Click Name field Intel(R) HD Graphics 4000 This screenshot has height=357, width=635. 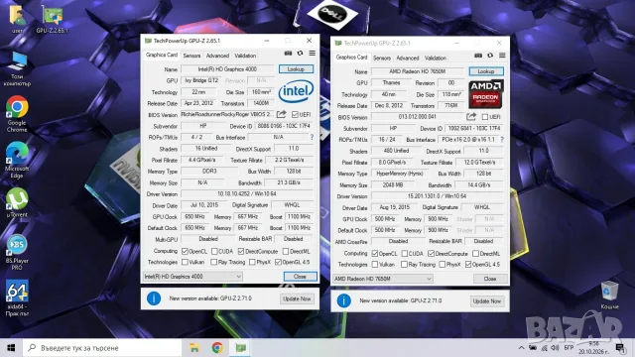click(x=227, y=69)
